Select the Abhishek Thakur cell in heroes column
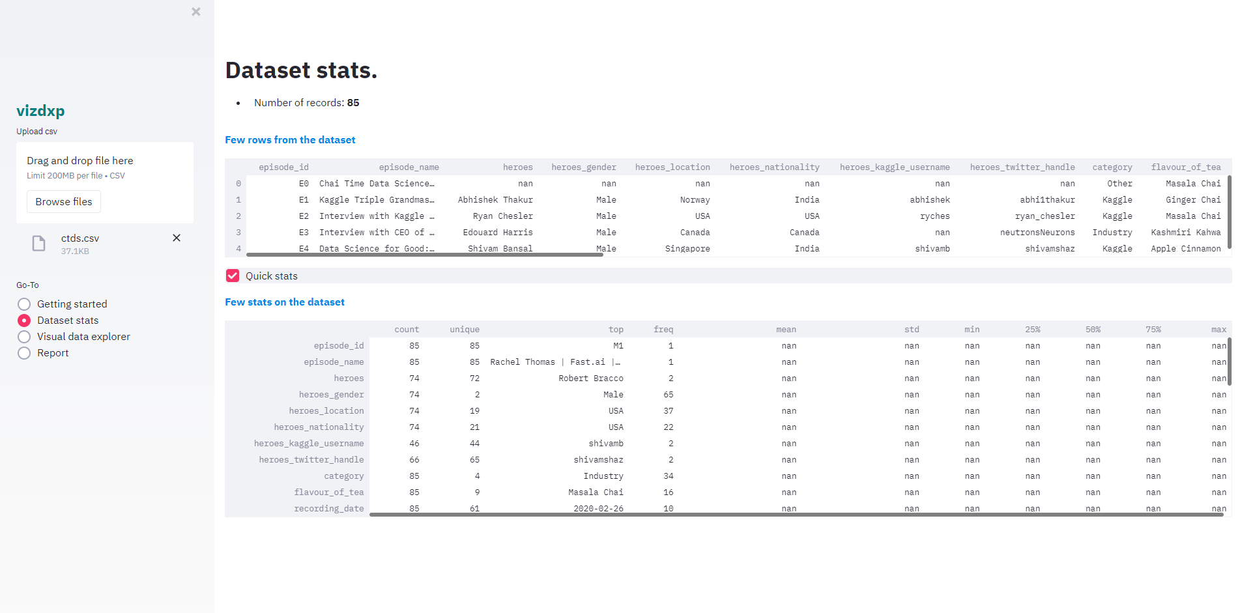Viewport: 1240px width, 613px height. pyautogui.click(x=495, y=200)
